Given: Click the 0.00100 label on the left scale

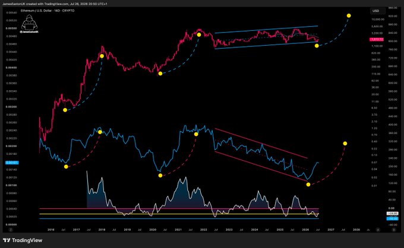Looking at the screenshot, I should pyautogui.click(x=11, y=185).
